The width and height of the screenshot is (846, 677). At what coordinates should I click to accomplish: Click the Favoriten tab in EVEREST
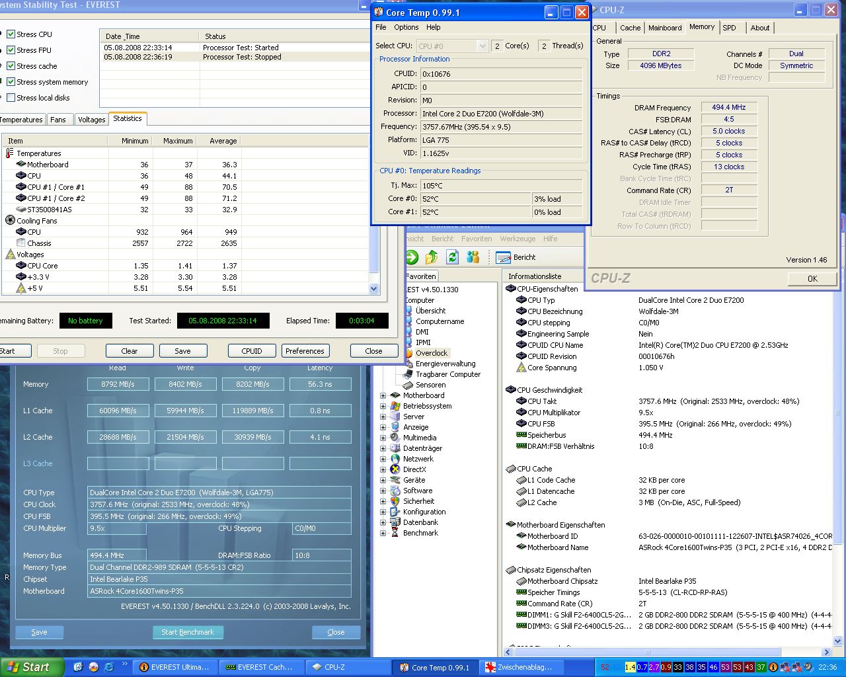421,276
